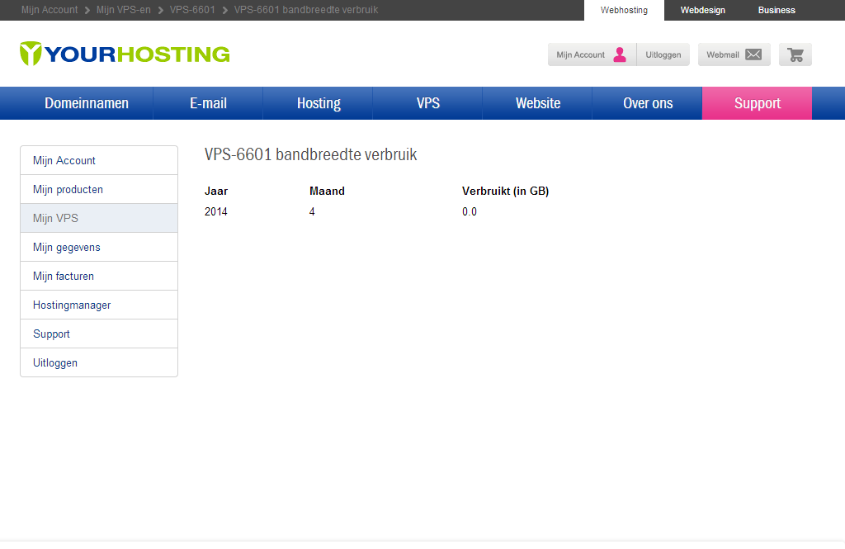This screenshot has width=845, height=549.
Task: Click the Yourhosting logo
Action: (125, 54)
